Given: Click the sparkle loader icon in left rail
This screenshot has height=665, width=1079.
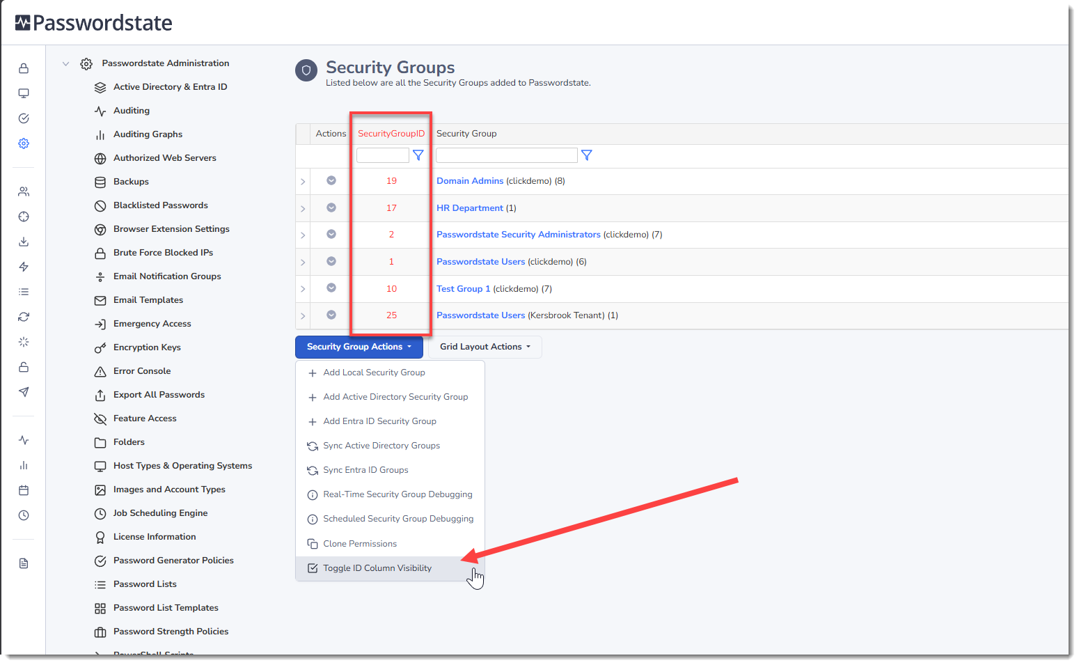Looking at the screenshot, I should 24,342.
